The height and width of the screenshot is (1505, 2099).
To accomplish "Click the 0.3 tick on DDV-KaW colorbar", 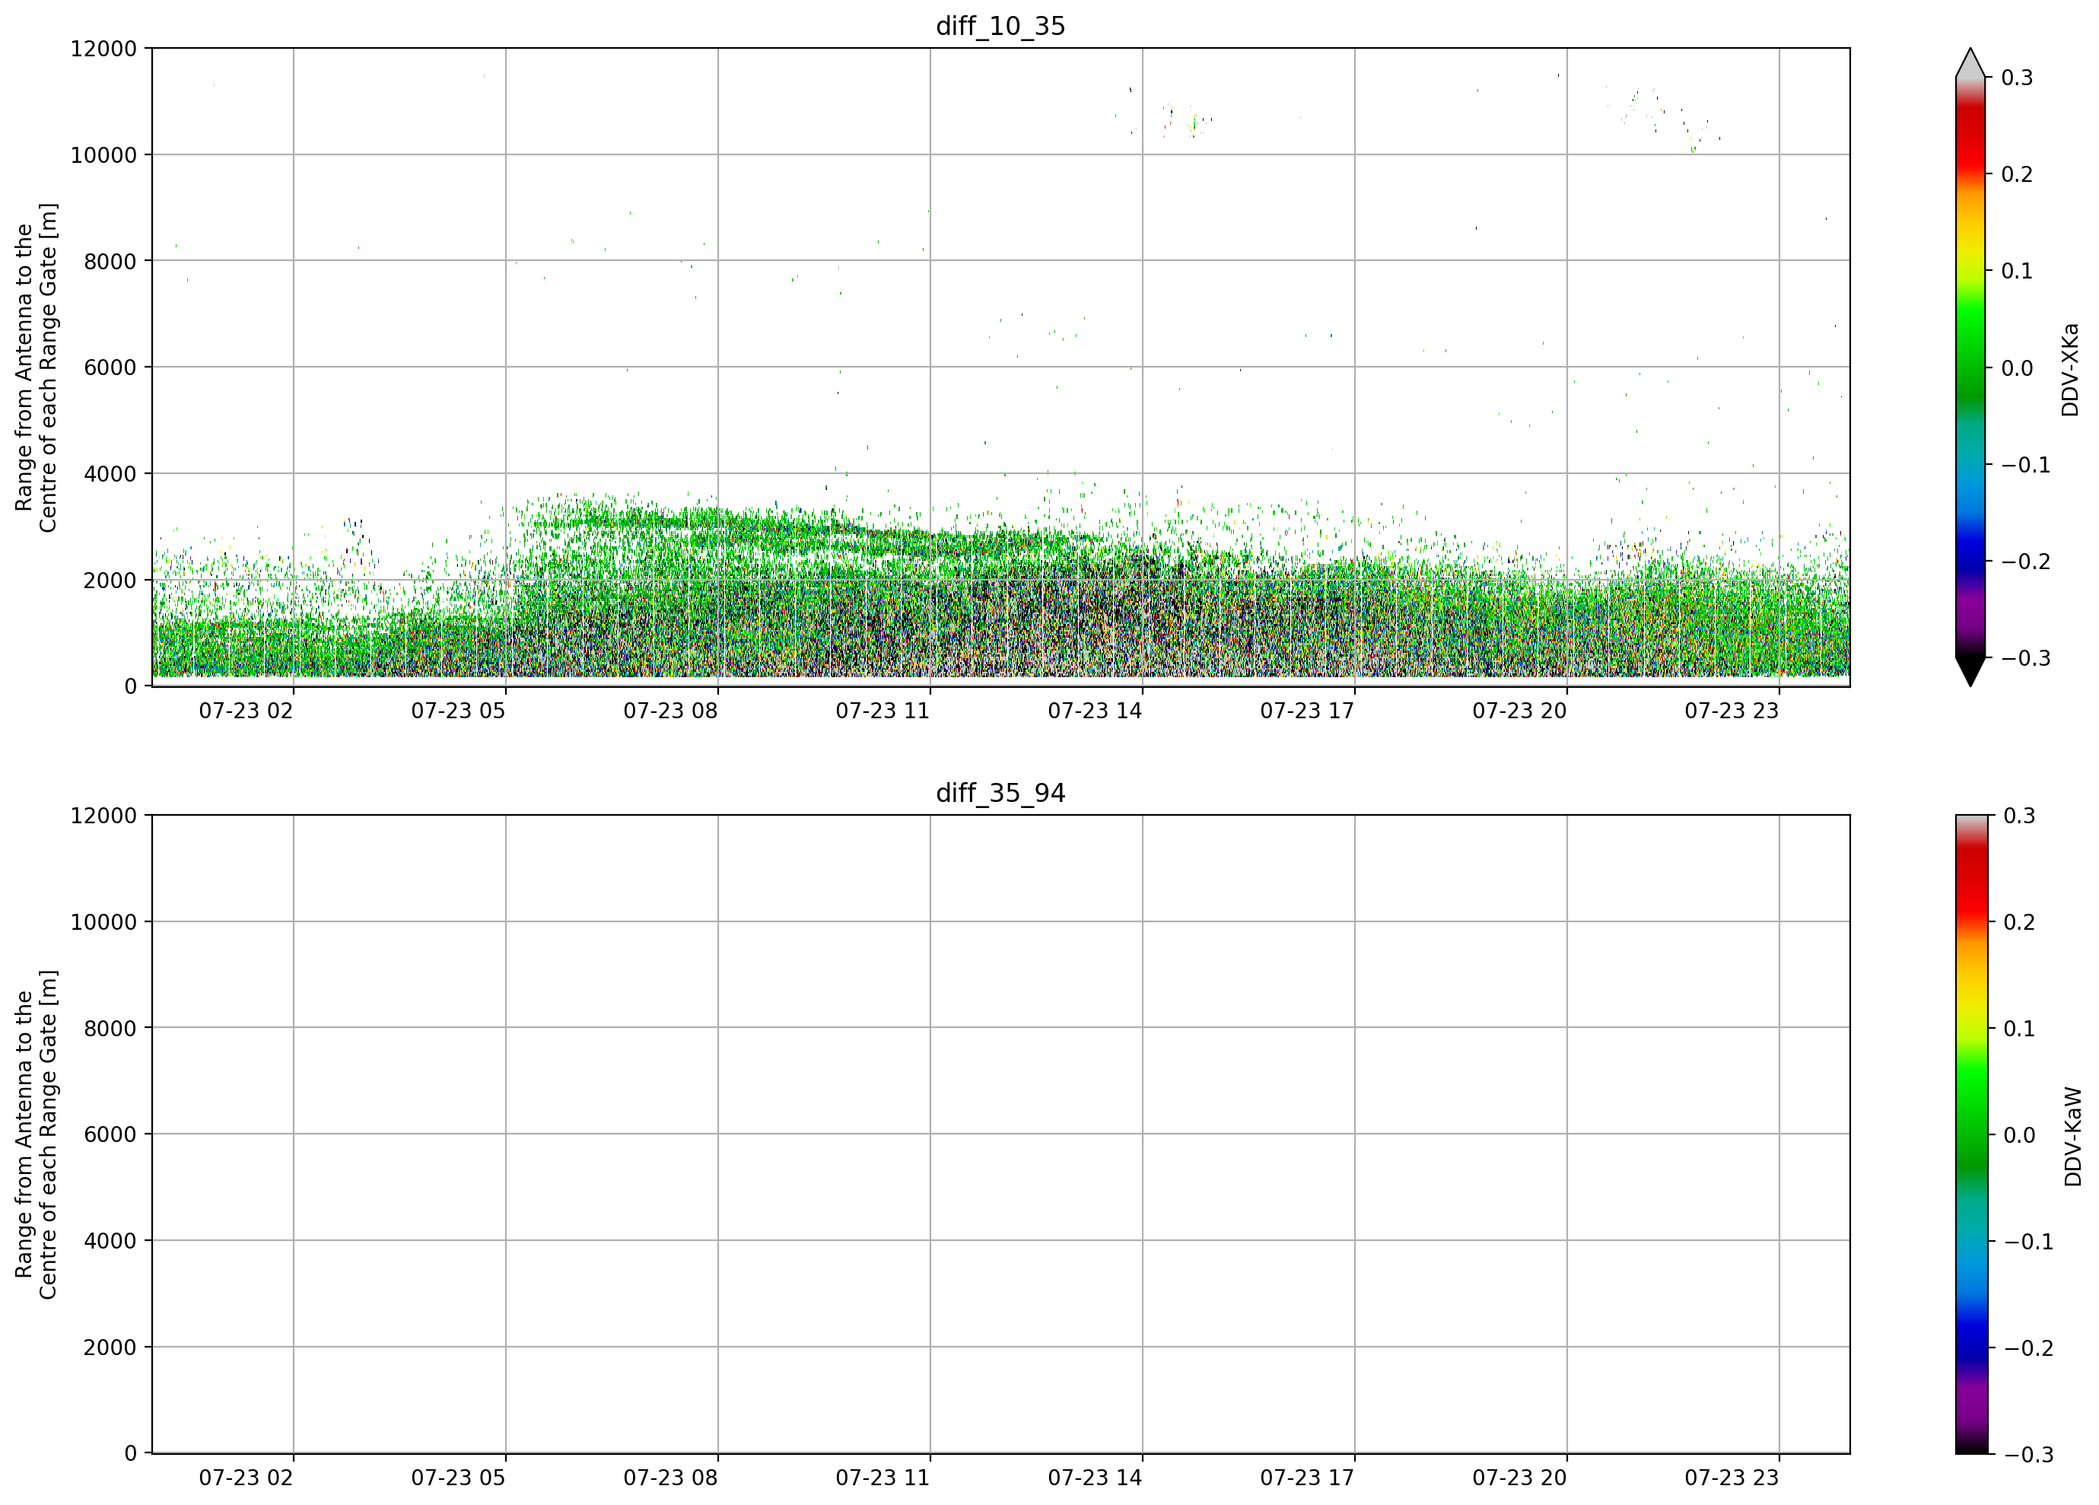I will 2019,816.
